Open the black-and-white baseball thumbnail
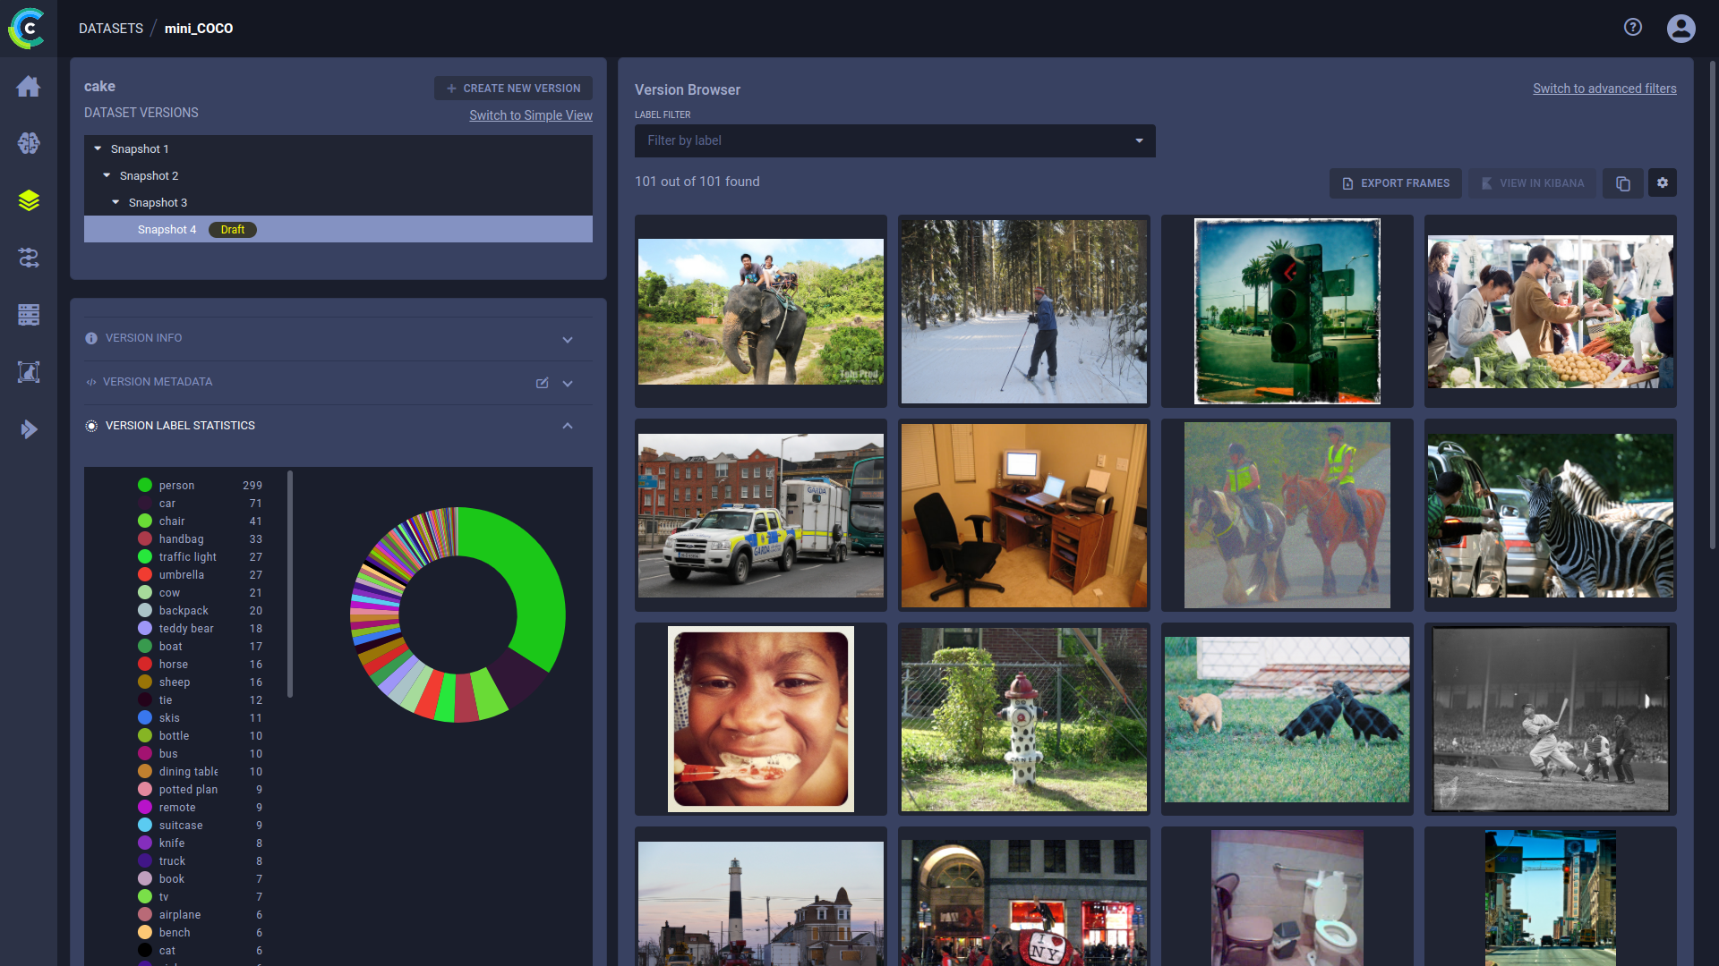This screenshot has width=1719, height=966. [x=1551, y=719]
